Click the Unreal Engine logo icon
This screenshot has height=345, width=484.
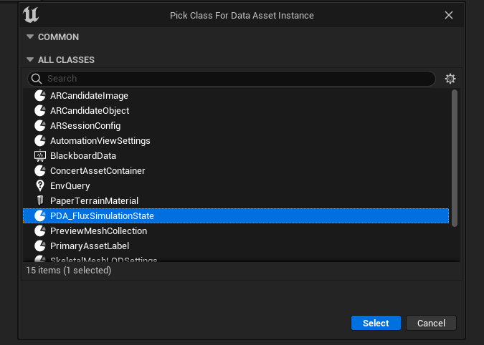31,15
